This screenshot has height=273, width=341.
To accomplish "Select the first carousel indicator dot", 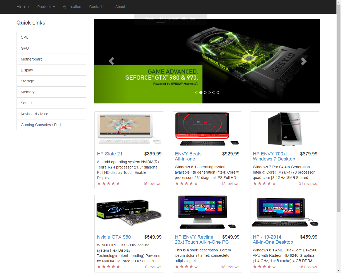I will tap(197, 93).
